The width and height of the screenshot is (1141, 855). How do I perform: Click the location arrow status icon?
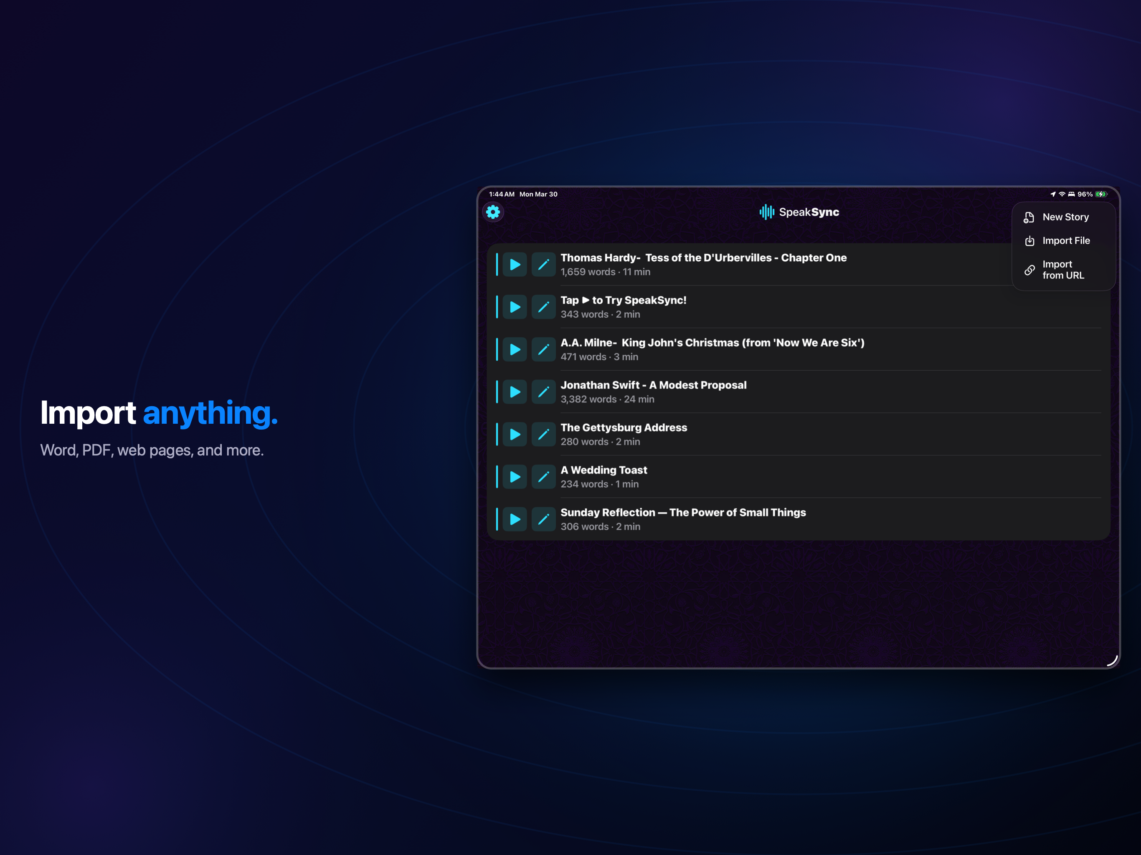[1053, 195]
